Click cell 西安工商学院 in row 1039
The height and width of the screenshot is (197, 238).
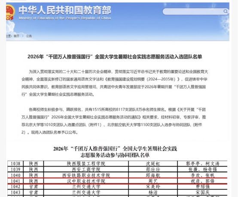86,169
